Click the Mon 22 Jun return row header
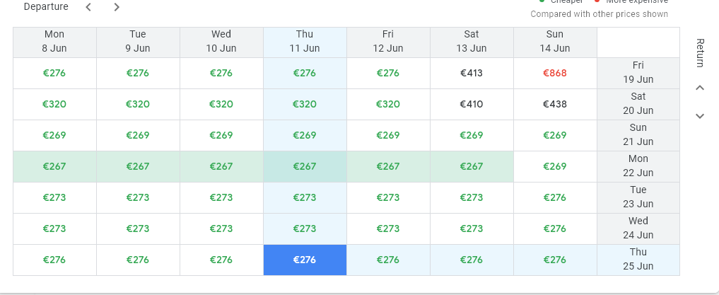The height and width of the screenshot is (295, 719). pos(638,166)
